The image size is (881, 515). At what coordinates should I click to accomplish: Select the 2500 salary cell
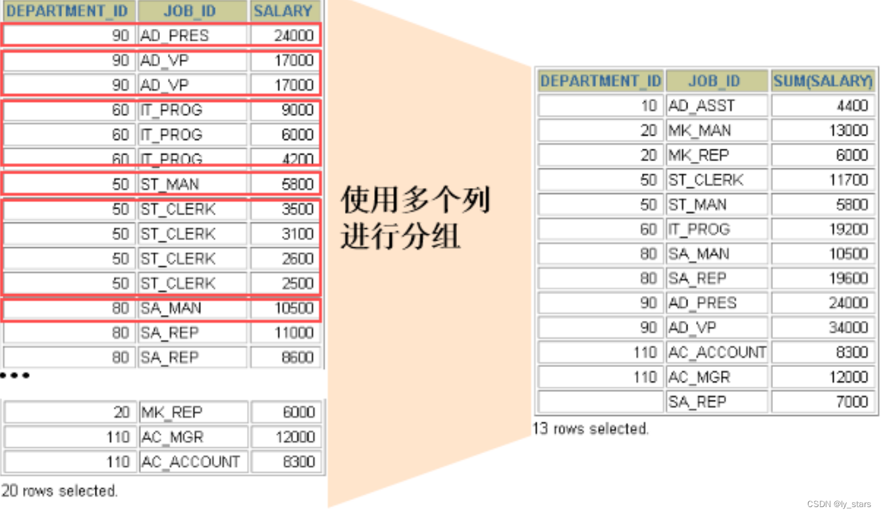click(x=286, y=283)
